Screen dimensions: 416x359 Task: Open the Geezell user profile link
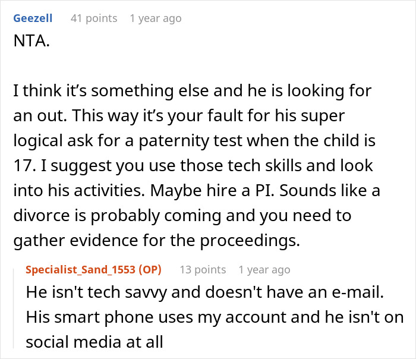point(32,18)
